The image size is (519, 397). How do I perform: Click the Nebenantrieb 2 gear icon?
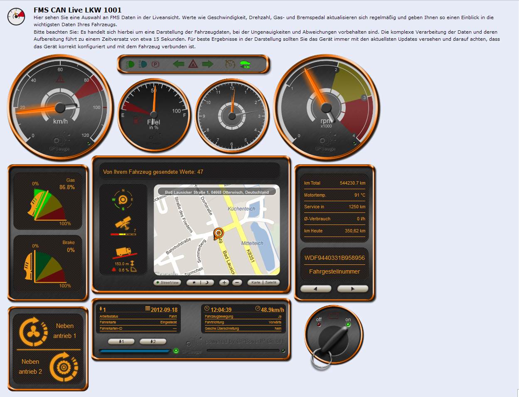click(x=64, y=367)
